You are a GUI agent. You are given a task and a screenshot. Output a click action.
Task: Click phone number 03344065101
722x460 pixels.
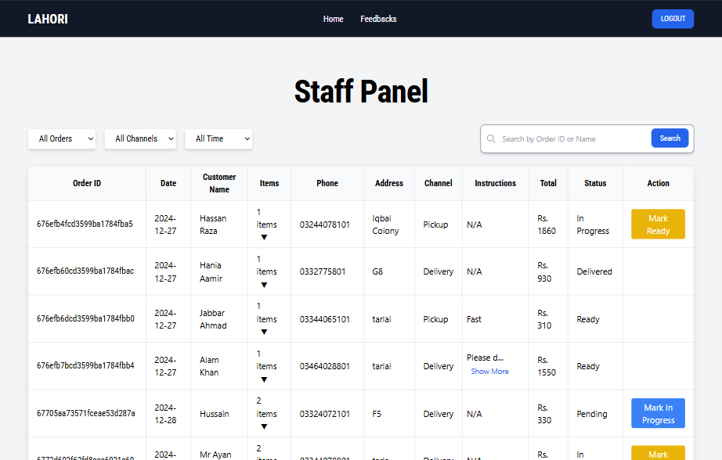(x=325, y=319)
